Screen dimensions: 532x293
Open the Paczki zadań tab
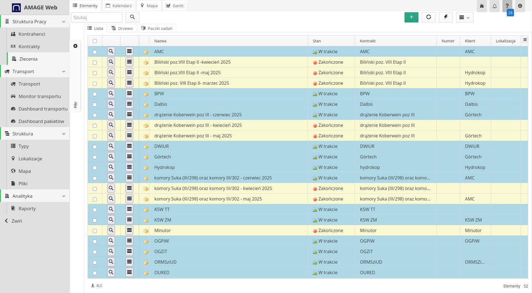coord(157,28)
